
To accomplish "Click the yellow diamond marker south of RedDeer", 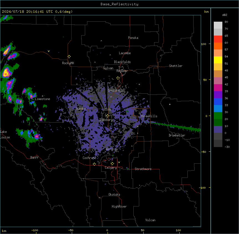I will (x=118, y=78).
